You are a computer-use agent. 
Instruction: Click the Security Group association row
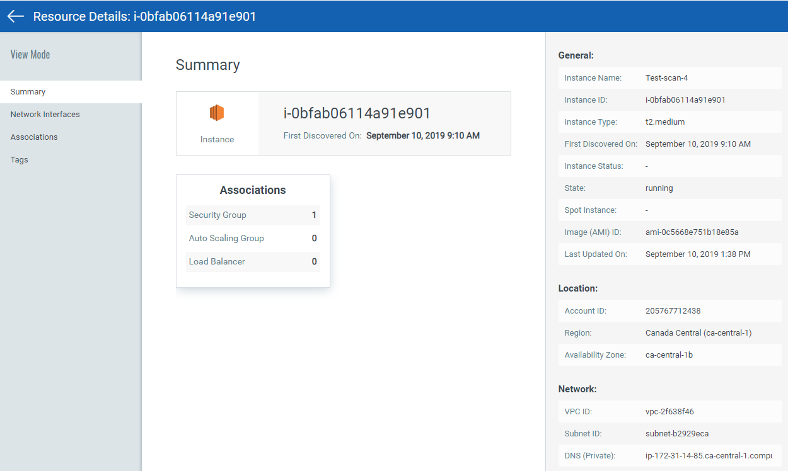point(253,215)
